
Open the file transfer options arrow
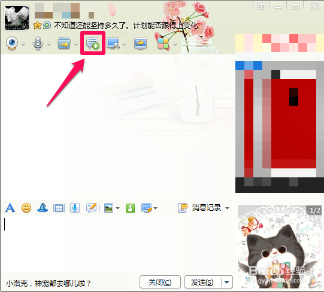pyautogui.click(x=75, y=44)
